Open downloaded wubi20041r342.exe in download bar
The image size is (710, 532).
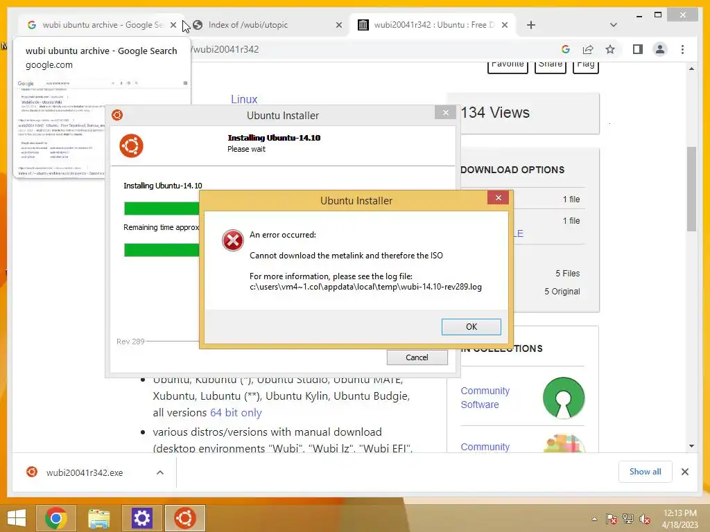pyautogui.click(x=84, y=472)
